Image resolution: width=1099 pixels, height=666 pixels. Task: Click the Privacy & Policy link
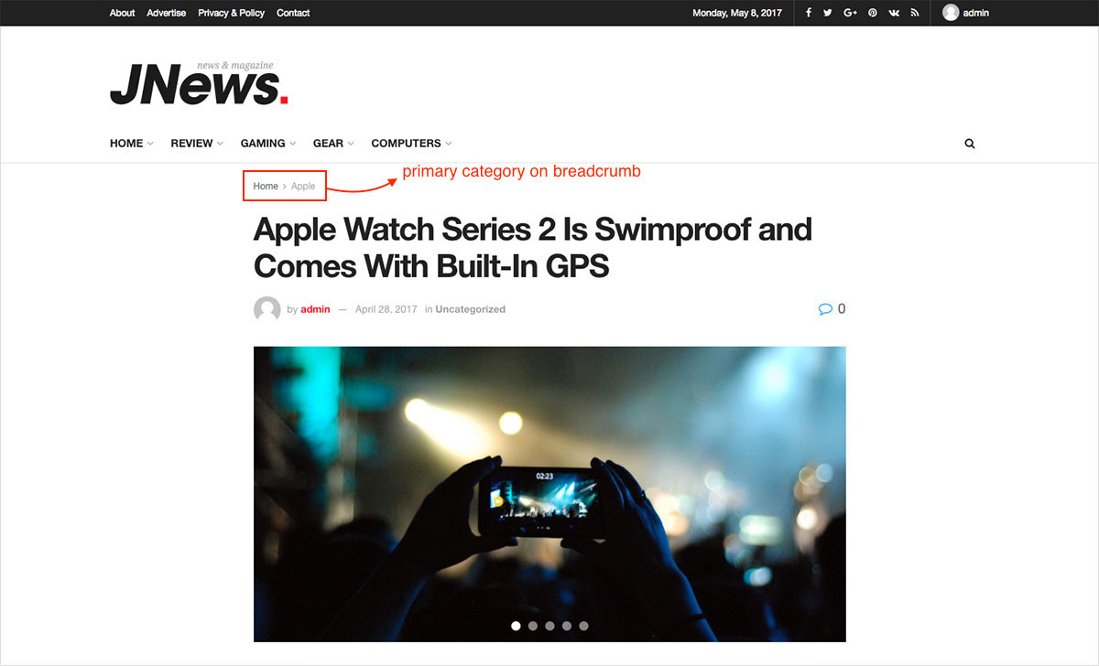pos(232,13)
